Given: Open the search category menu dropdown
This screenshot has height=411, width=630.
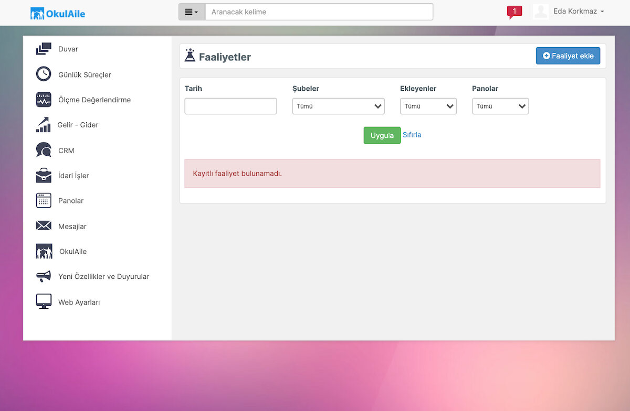Looking at the screenshot, I should [x=192, y=12].
